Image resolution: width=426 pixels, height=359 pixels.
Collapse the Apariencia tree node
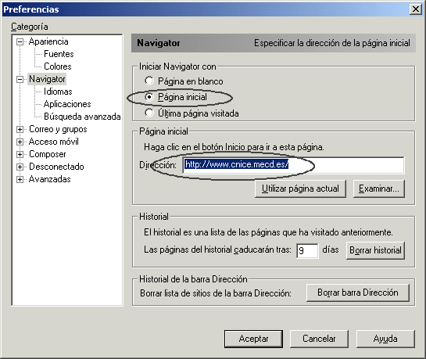[20, 42]
